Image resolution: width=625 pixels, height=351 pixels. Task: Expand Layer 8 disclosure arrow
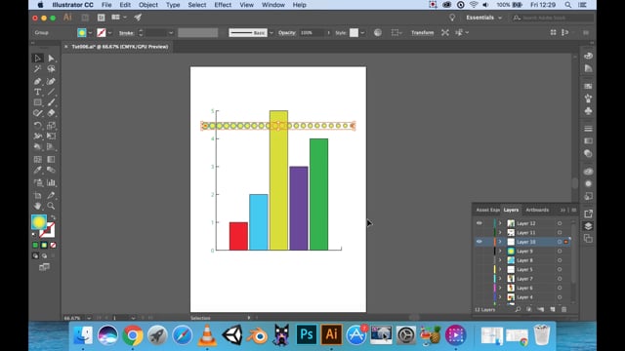(500, 260)
